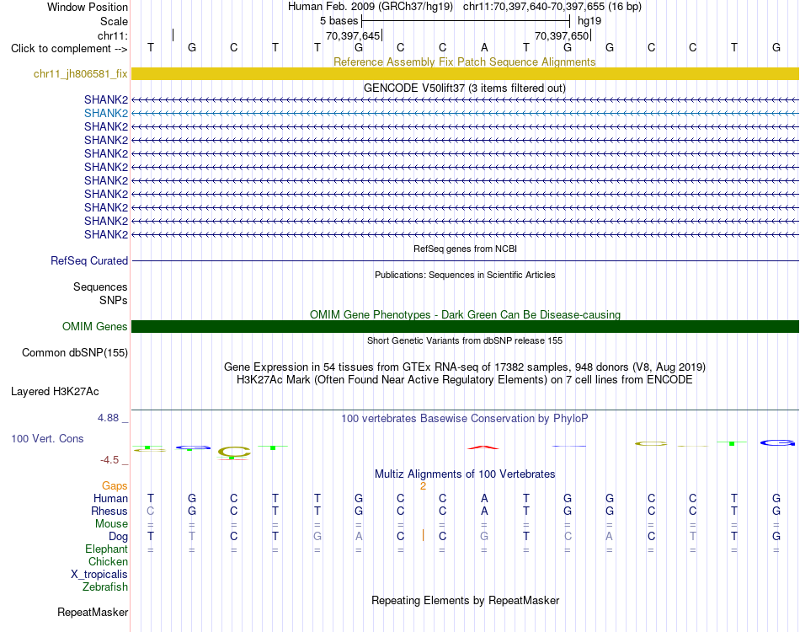This screenshot has height=632, width=800.
Task: Click Human Feb. 2009 (GRCh37/hg19) assembly text
Action: (x=371, y=7)
